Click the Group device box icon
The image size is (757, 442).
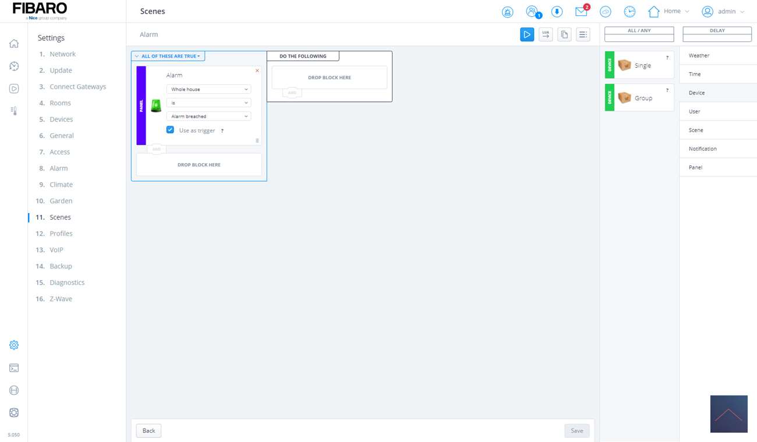pyautogui.click(x=625, y=98)
